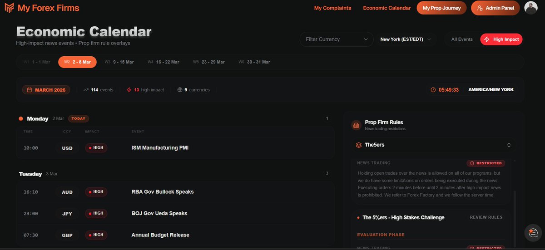Open the Admin Panel button
Image resolution: width=545 pixels, height=250 pixels.
click(495, 8)
